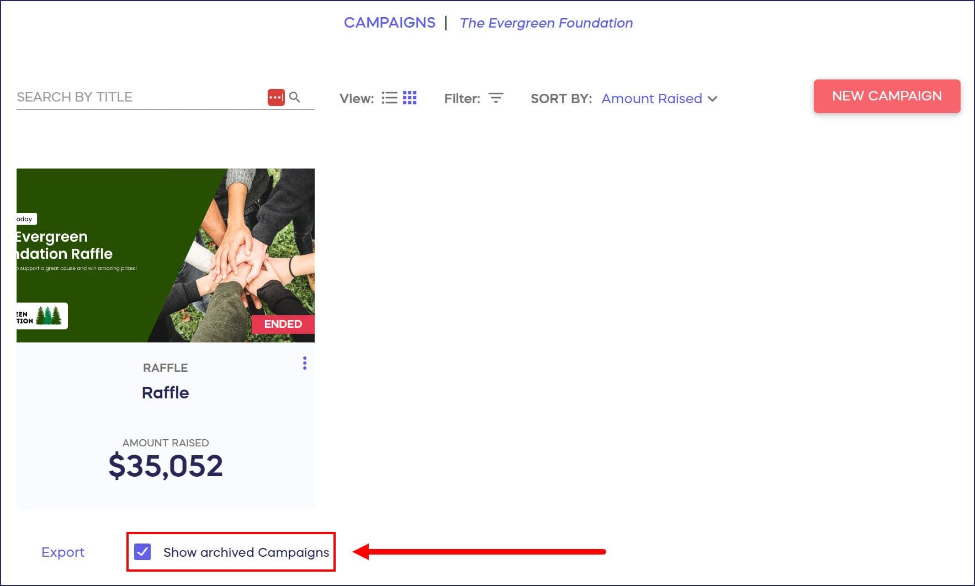975x586 pixels.
Task: Uncheck Show archived Campaigns checkbox
Action: pyautogui.click(x=142, y=552)
